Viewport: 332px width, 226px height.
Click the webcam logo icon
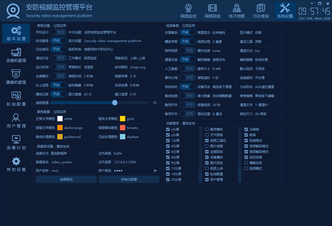(13, 11)
